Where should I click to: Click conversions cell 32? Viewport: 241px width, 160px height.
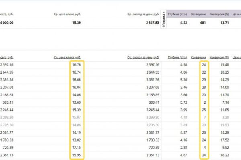click(204, 72)
